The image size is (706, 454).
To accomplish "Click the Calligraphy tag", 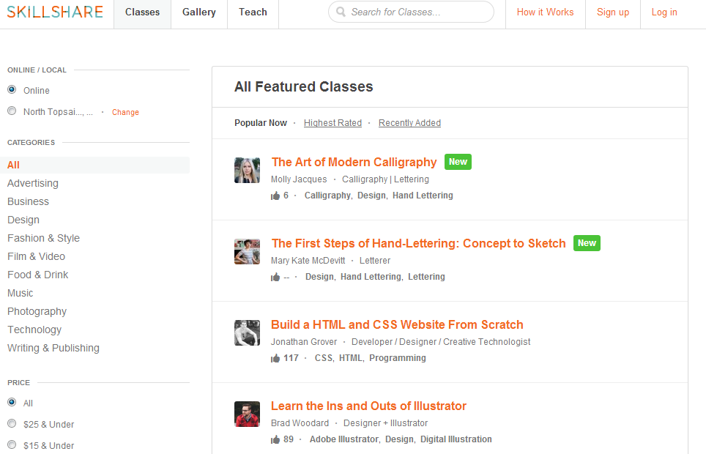I will coord(327,196).
